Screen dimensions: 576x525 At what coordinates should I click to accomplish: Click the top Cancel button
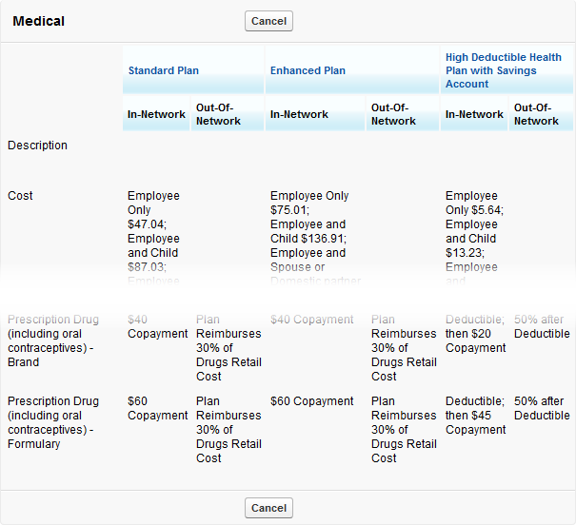coord(268,21)
